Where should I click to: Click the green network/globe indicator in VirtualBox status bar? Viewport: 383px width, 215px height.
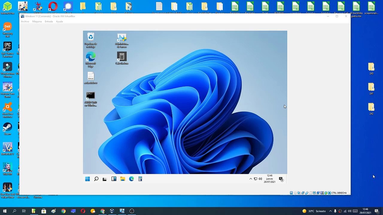(326, 193)
